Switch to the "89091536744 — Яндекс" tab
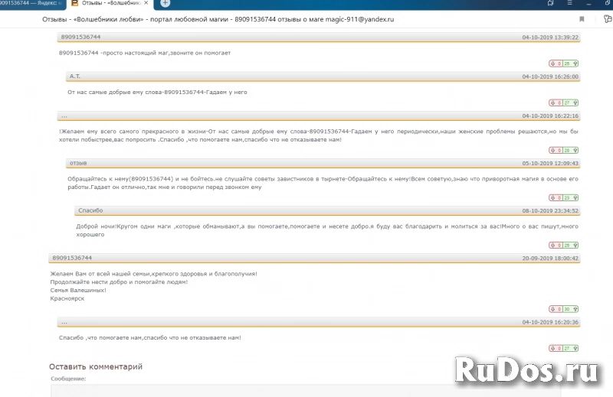This screenshot has width=613, height=397. click(x=31, y=4)
